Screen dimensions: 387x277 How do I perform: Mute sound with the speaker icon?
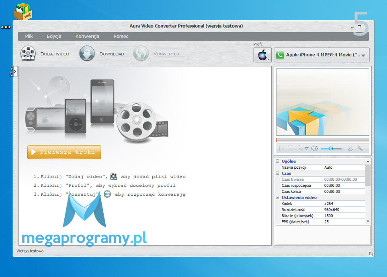pyautogui.click(x=314, y=149)
